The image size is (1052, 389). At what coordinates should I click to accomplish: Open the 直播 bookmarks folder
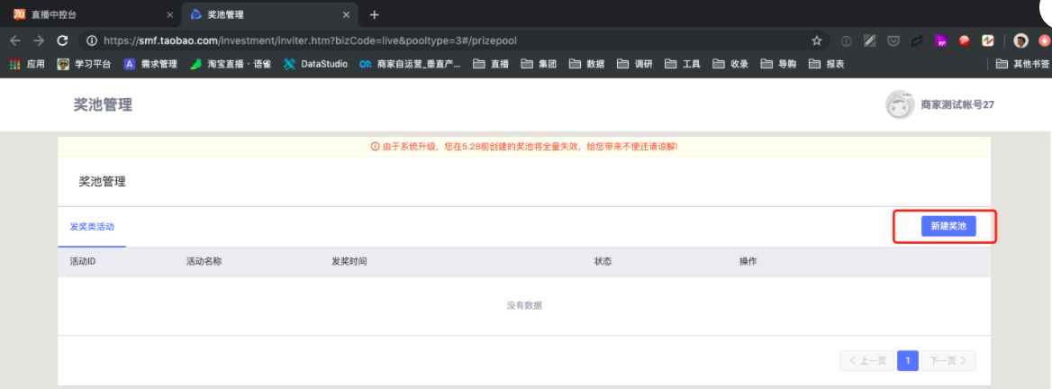click(491, 65)
